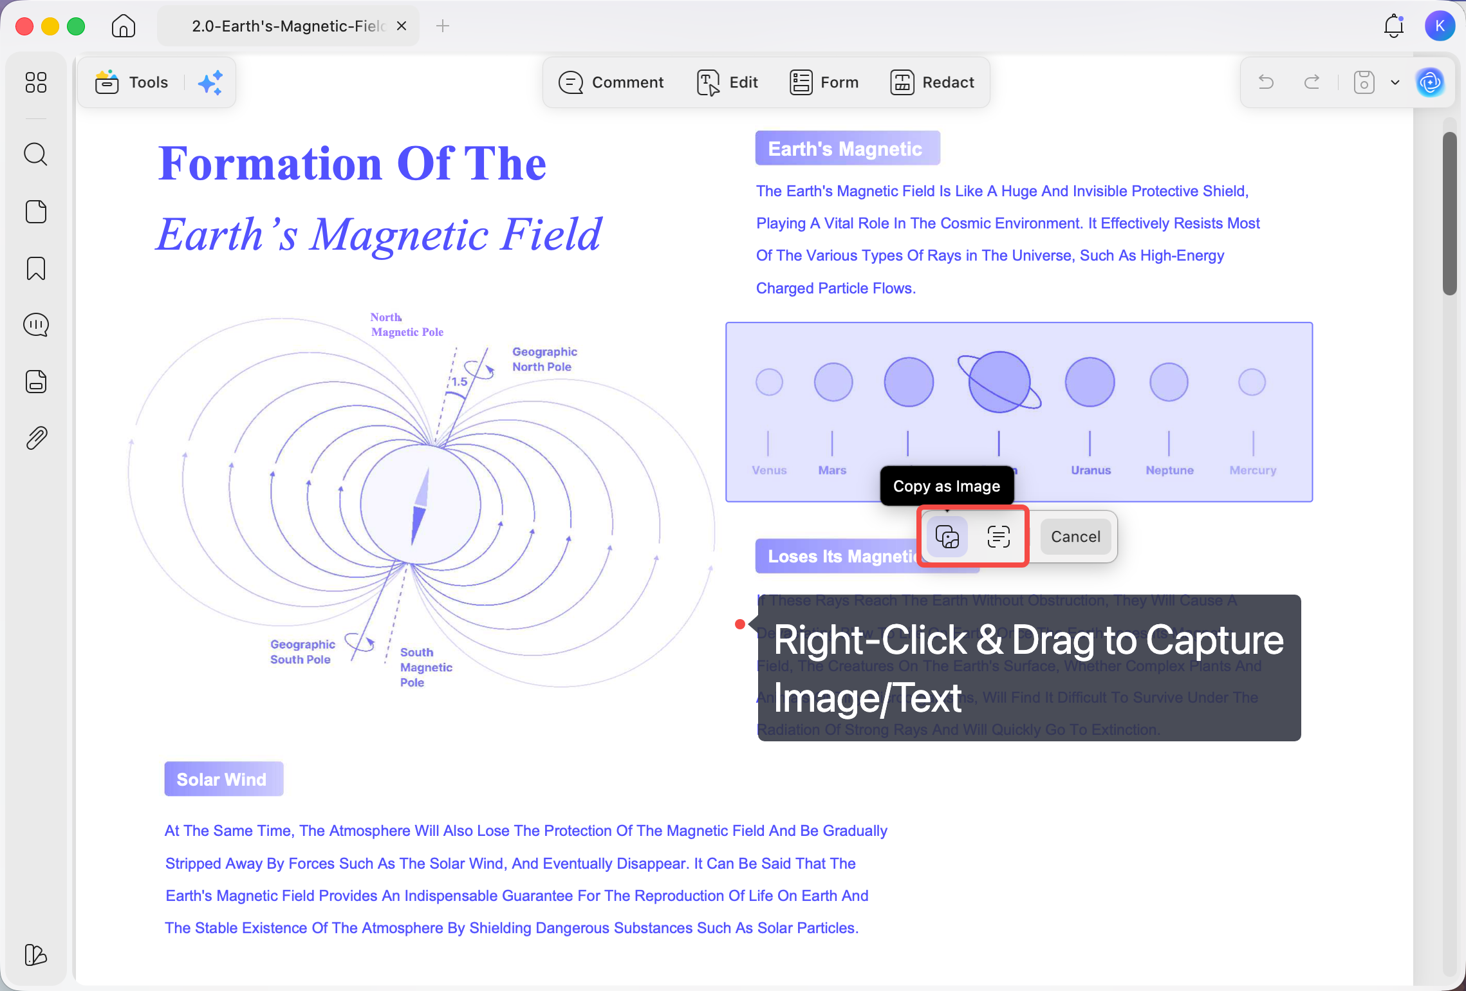Click the 'South Magnetic Pole' diagram label

(426, 667)
